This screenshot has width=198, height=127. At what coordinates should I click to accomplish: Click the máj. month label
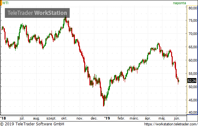tap(162, 119)
